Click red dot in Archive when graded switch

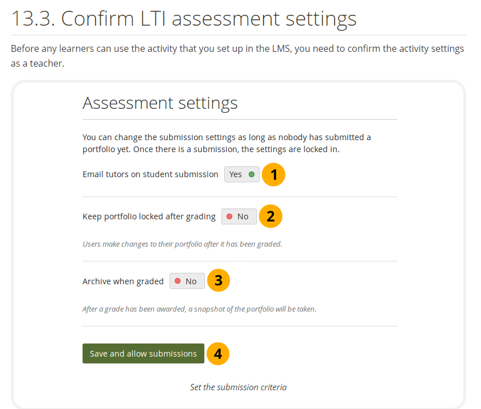click(x=177, y=281)
